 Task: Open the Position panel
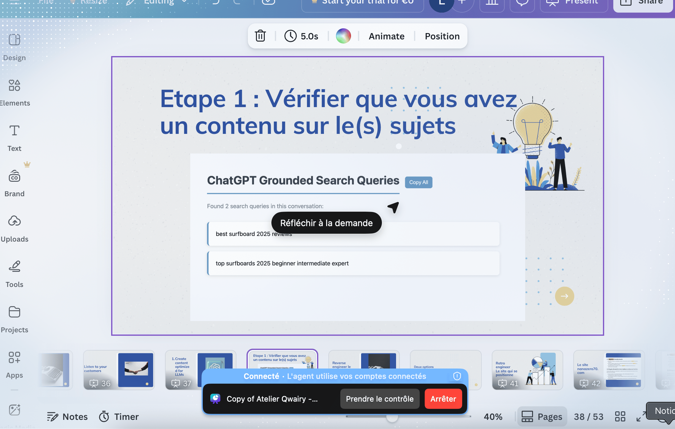click(442, 36)
